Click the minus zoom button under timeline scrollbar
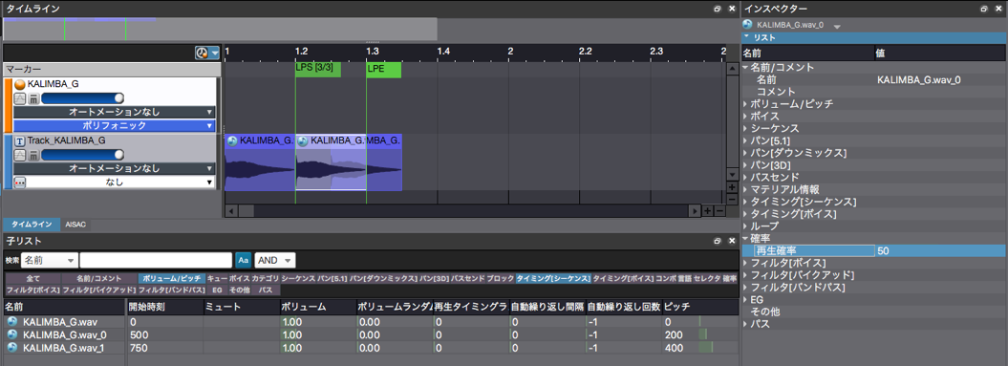Viewport: 1008px width, 366px height. click(719, 210)
